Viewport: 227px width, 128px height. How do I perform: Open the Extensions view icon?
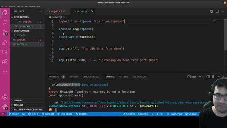click(5, 62)
